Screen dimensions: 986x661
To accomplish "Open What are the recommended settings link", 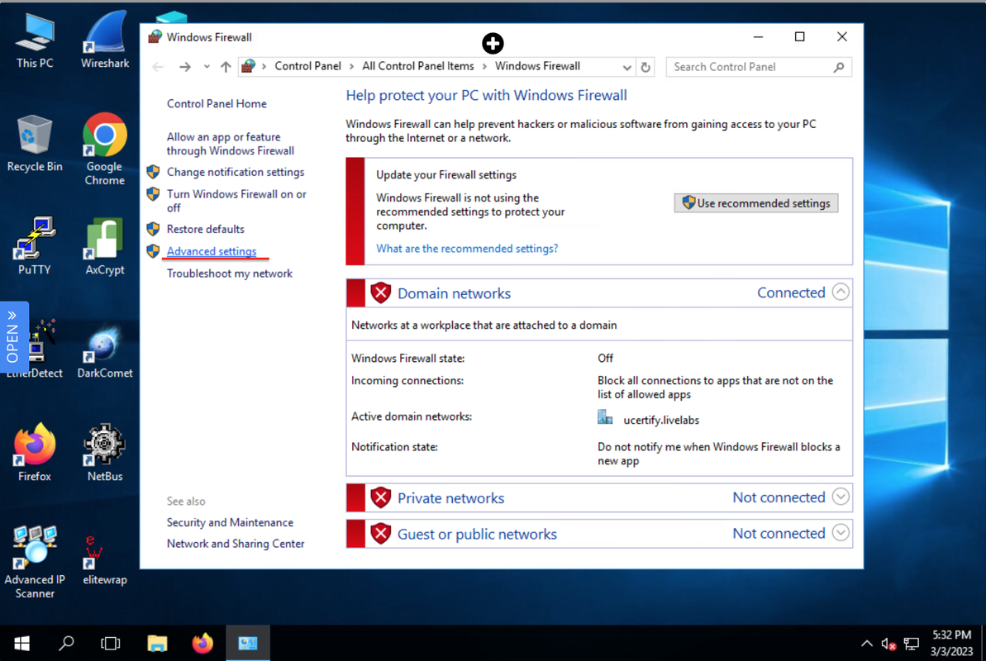I will 467,249.
